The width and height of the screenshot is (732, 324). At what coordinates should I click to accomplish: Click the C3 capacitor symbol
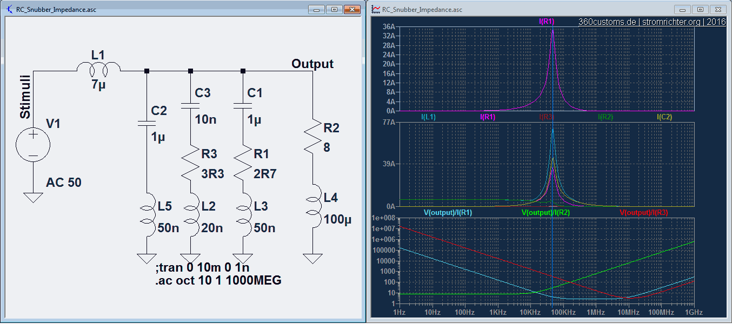(x=190, y=105)
